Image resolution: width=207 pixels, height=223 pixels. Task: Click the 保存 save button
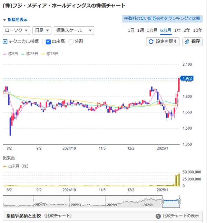193,41
